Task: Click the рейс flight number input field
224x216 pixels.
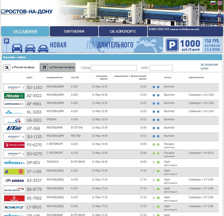Action: coord(161,68)
